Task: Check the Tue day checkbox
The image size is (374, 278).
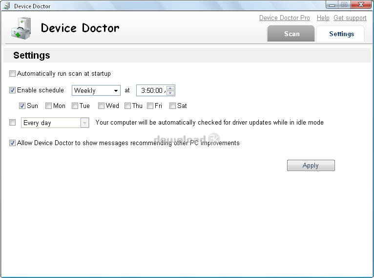Action: click(x=75, y=106)
